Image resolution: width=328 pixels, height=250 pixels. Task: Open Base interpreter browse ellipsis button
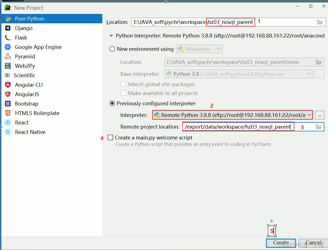[320, 74]
